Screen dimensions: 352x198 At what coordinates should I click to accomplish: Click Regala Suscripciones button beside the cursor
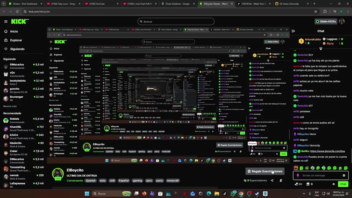[265, 171]
